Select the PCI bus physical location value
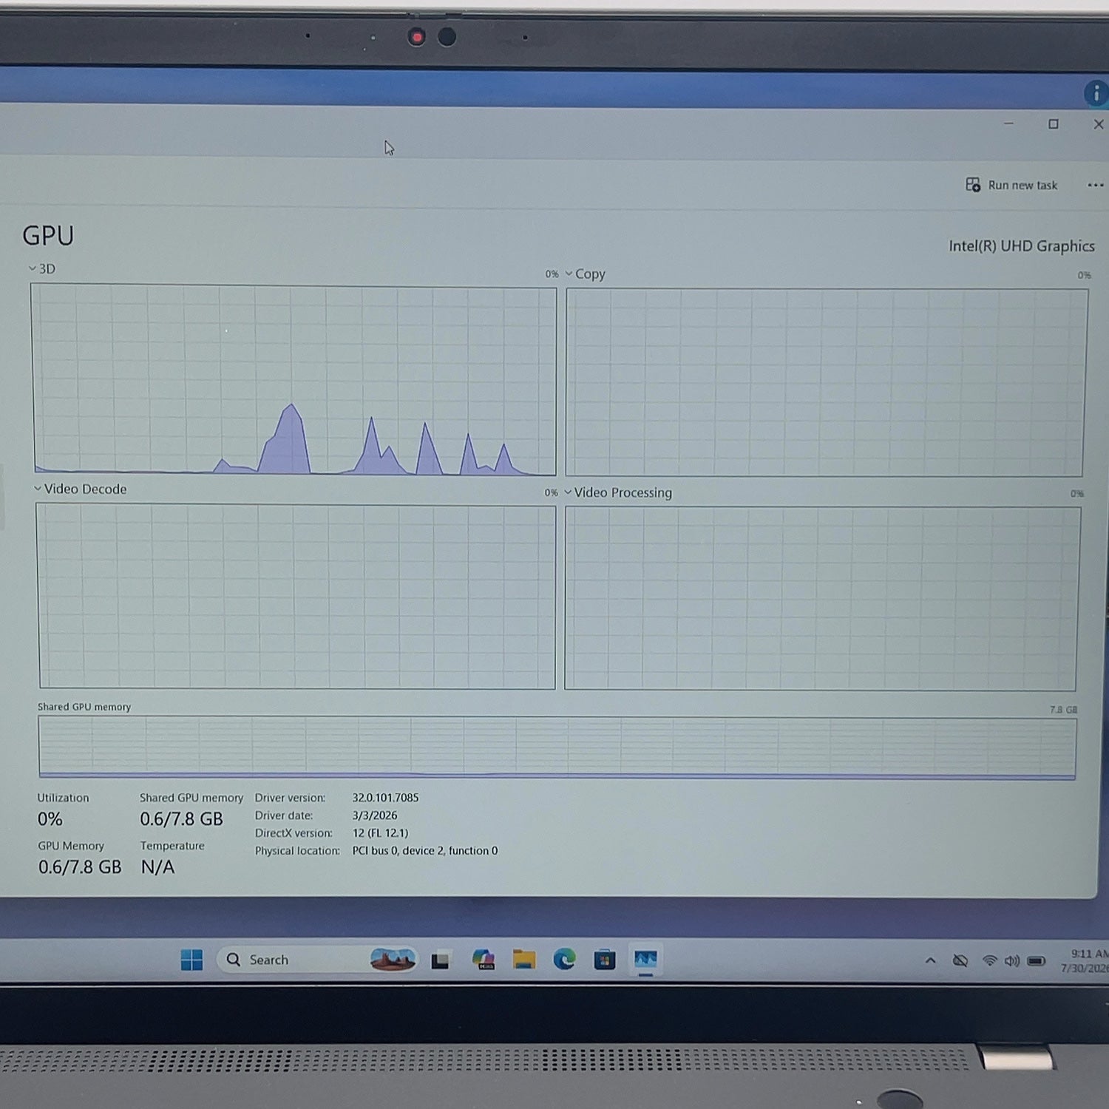The image size is (1109, 1109). pos(425,851)
